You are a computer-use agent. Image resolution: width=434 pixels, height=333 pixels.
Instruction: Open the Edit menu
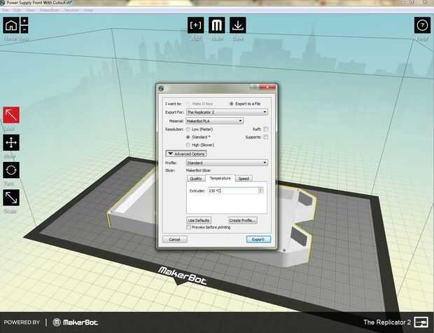pyautogui.click(x=17, y=10)
